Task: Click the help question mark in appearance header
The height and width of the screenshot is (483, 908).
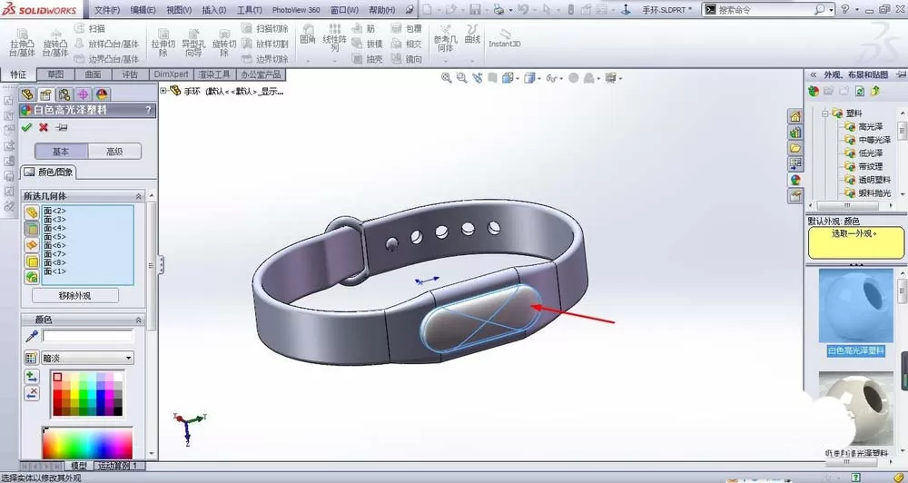Action: 148,110
